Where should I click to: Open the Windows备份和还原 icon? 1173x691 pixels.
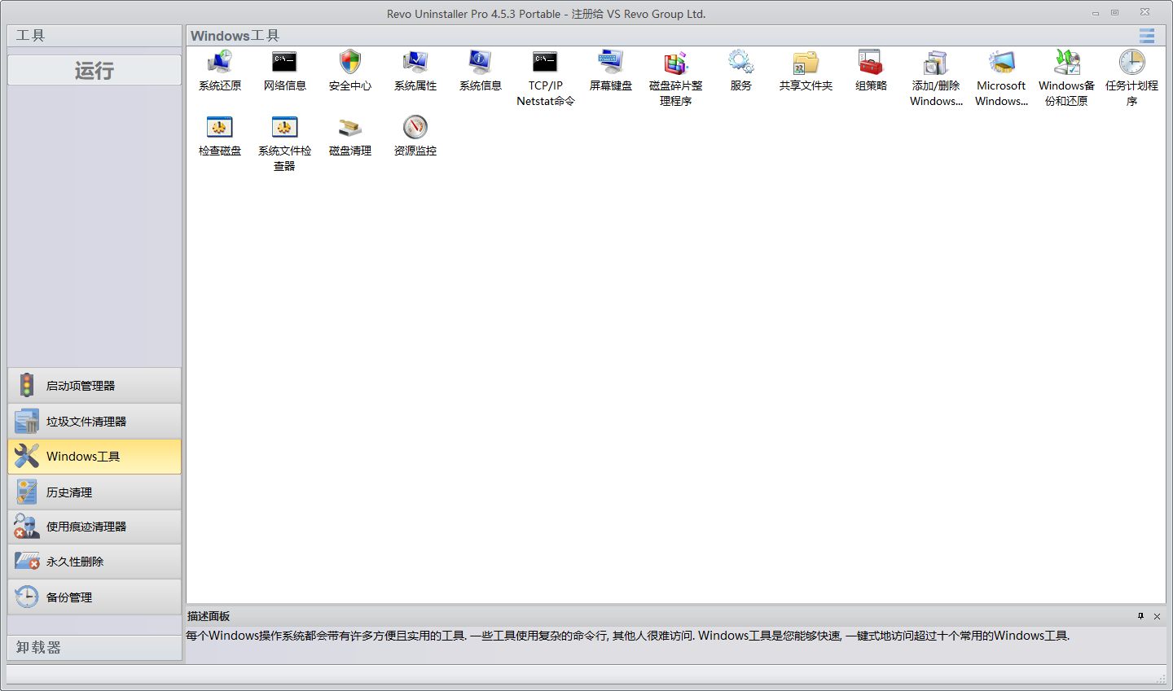[x=1066, y=63]
